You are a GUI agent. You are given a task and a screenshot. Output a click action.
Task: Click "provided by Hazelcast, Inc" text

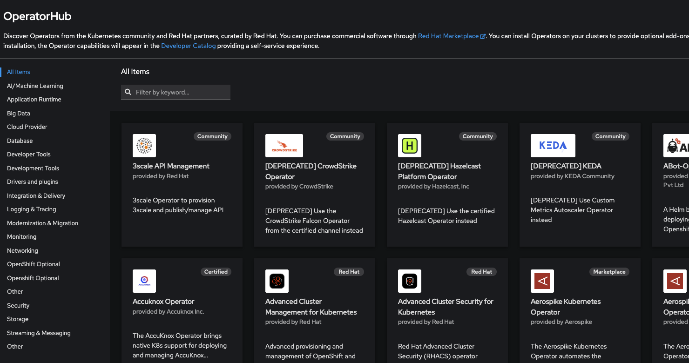pyautogui.click(x=433, y=187)
